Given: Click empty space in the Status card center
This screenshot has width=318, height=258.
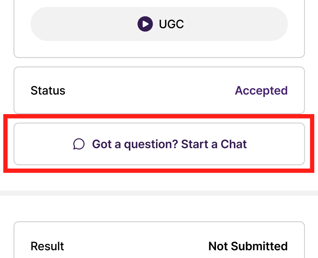Looking at the screenshot, I should 149,91.
